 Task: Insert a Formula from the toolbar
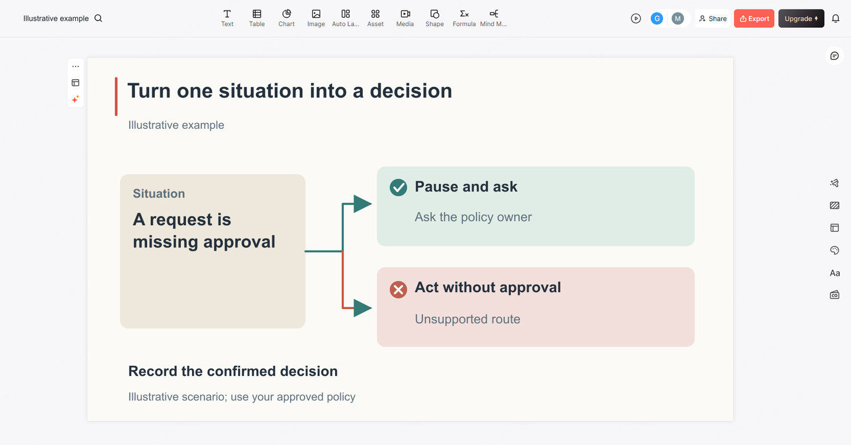[x=464, y=18]
